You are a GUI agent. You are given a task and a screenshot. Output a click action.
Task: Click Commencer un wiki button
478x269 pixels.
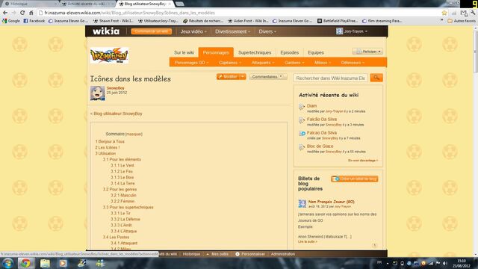(x=152, y=31)
